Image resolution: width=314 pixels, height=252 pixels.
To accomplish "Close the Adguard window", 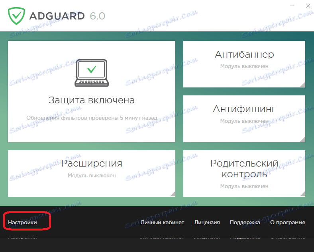I will [x=308, y=6].
